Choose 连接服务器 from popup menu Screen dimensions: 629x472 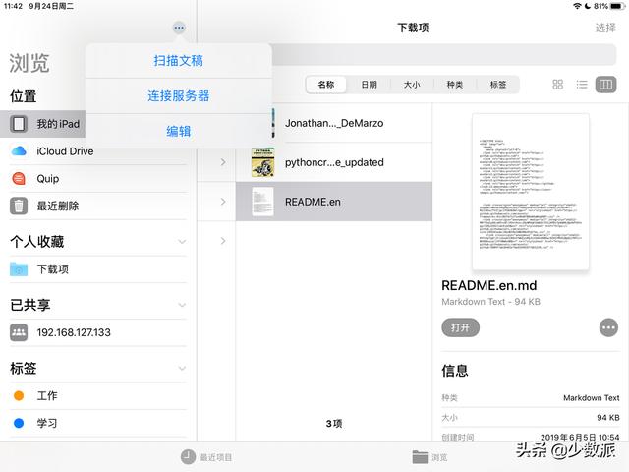pos(179,96)
